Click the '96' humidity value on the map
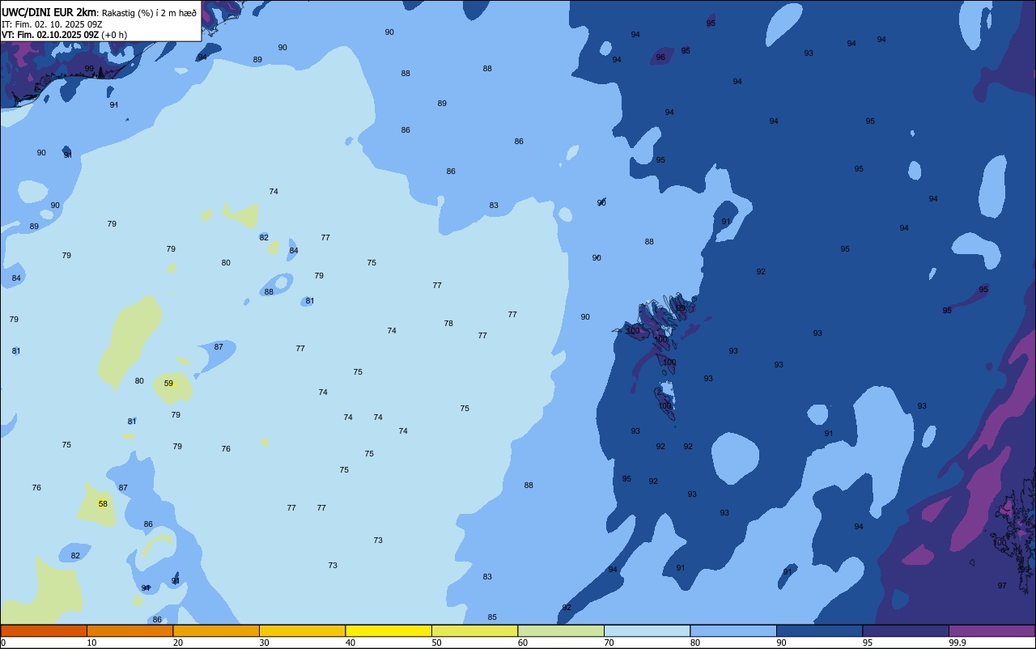The height and width of the screenshot is (649, 1036). click(x=660, y=57)
